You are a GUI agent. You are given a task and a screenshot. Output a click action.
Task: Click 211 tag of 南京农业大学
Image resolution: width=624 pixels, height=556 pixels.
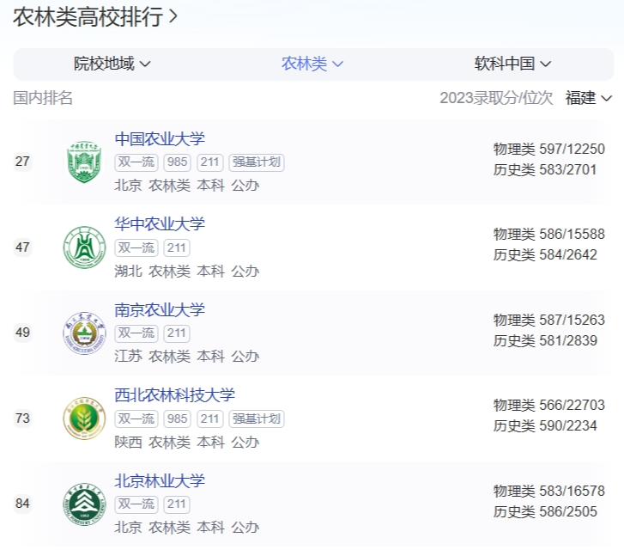click(177, 333)
